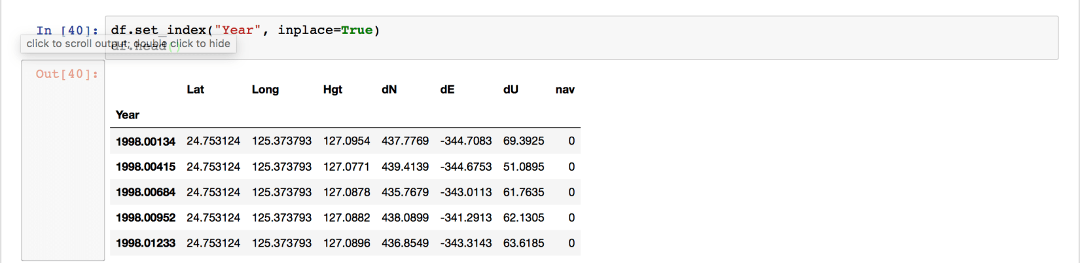This screenshot has width=1080, height=263.
Task: Click the True keyword in the code
Action: click(357, 30)
